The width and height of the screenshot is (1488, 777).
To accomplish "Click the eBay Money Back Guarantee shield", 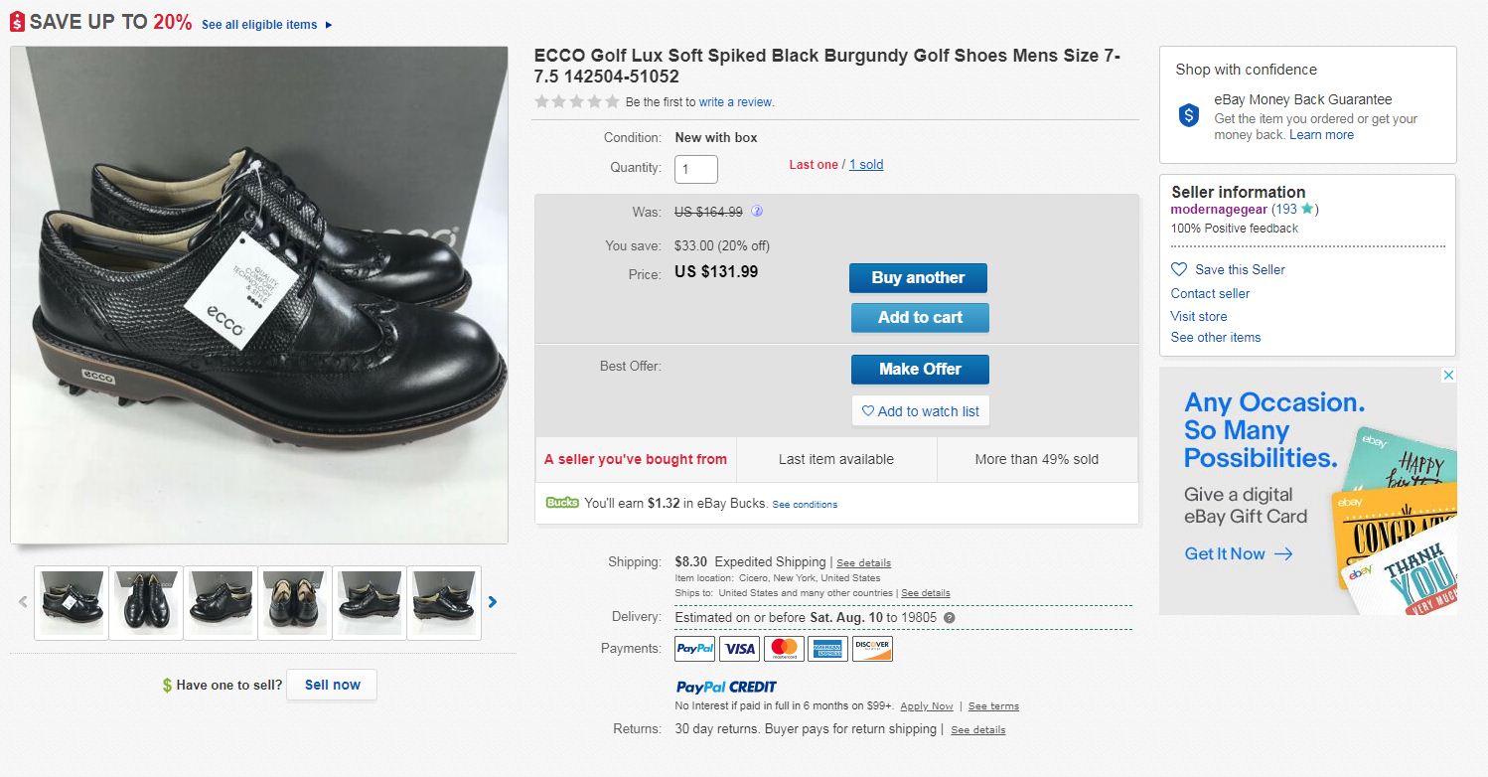I will 1189,115.
